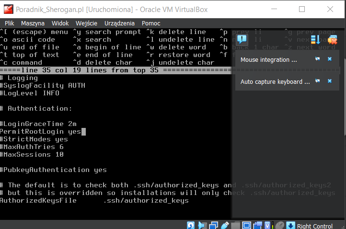Click the Right Control host key indicator
Image resolution: width=346 pixels, height=229 pixels.
coord(314,226)
